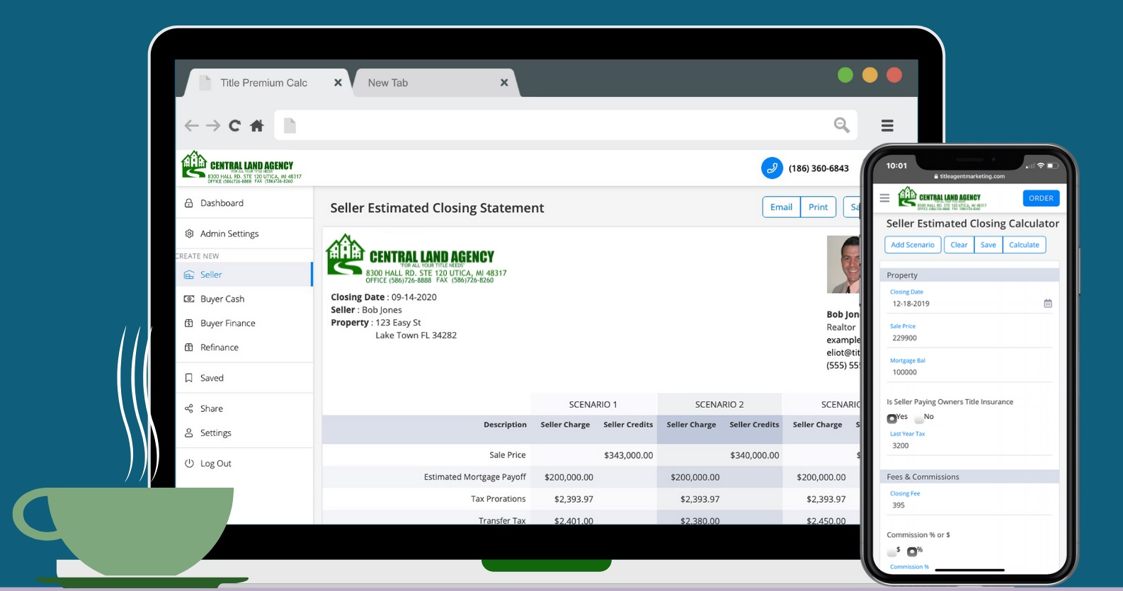
Task: Click the Buyer Cash money icon
Action: tap(189, 299)
